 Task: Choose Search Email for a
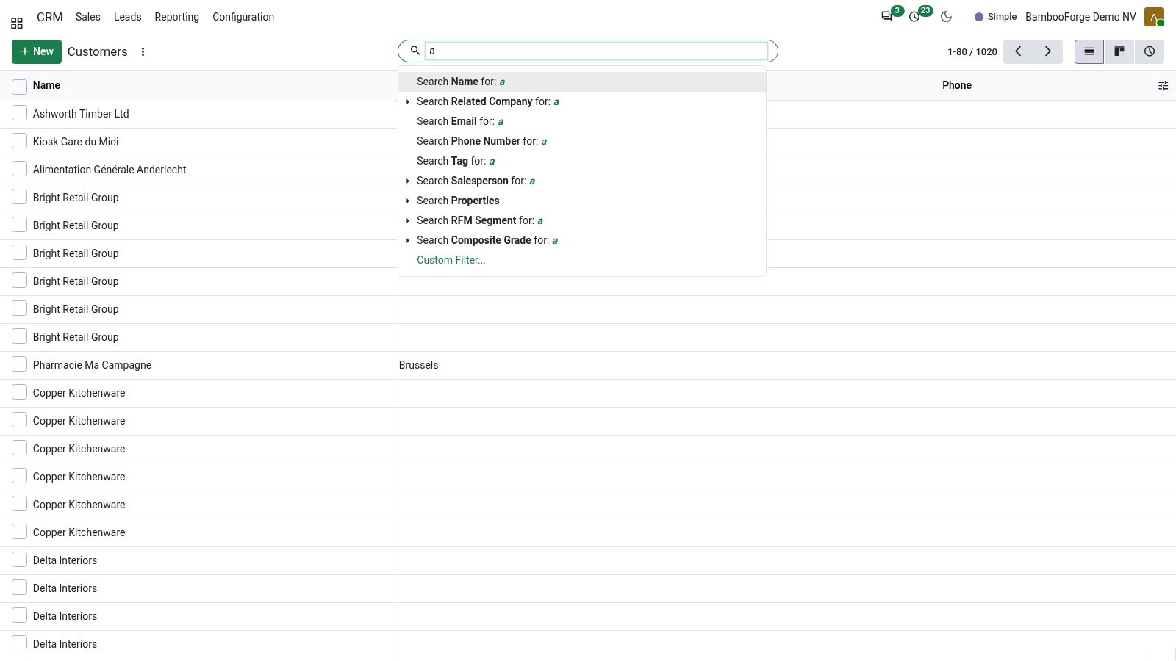pyautogui.click(x=582, y=121)
